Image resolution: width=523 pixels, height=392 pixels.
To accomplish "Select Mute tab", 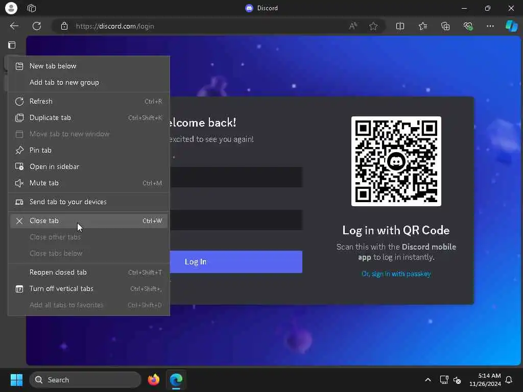I will click(x=89, y=183).
